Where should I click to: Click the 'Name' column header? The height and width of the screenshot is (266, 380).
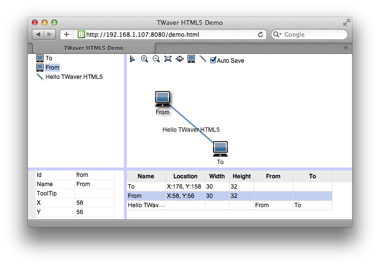click(x=146, y=176)
